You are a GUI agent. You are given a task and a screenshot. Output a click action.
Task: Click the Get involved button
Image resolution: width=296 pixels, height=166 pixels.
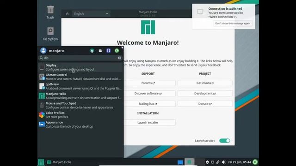point(205,83)
